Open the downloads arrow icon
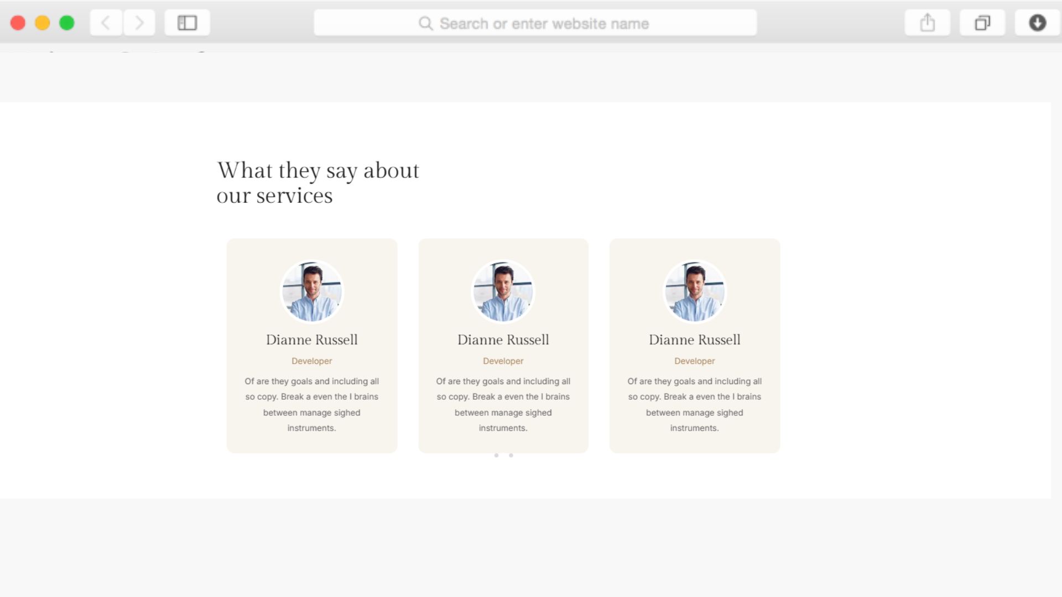Screen dimensions: 1062x597 (1037, 23)
